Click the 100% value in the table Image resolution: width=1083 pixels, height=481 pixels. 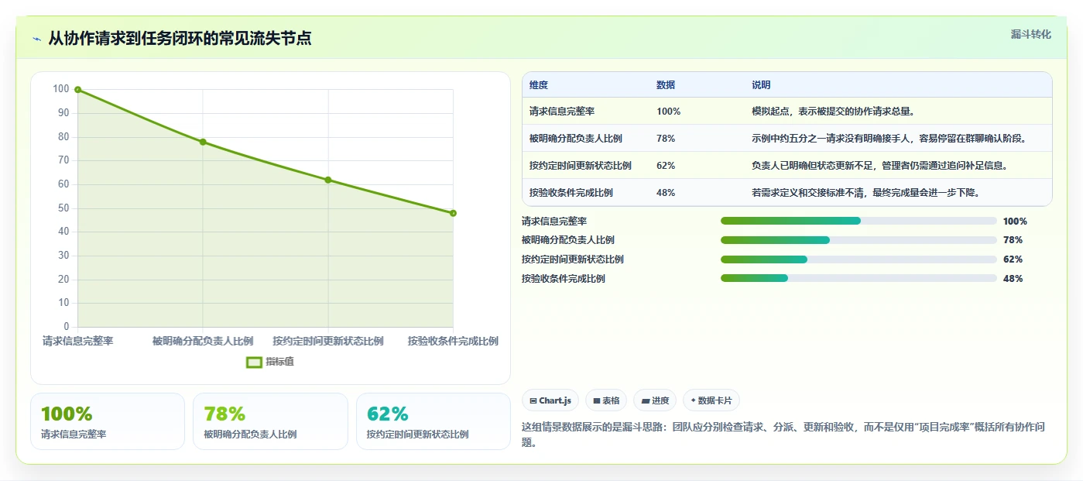[668, 112]
